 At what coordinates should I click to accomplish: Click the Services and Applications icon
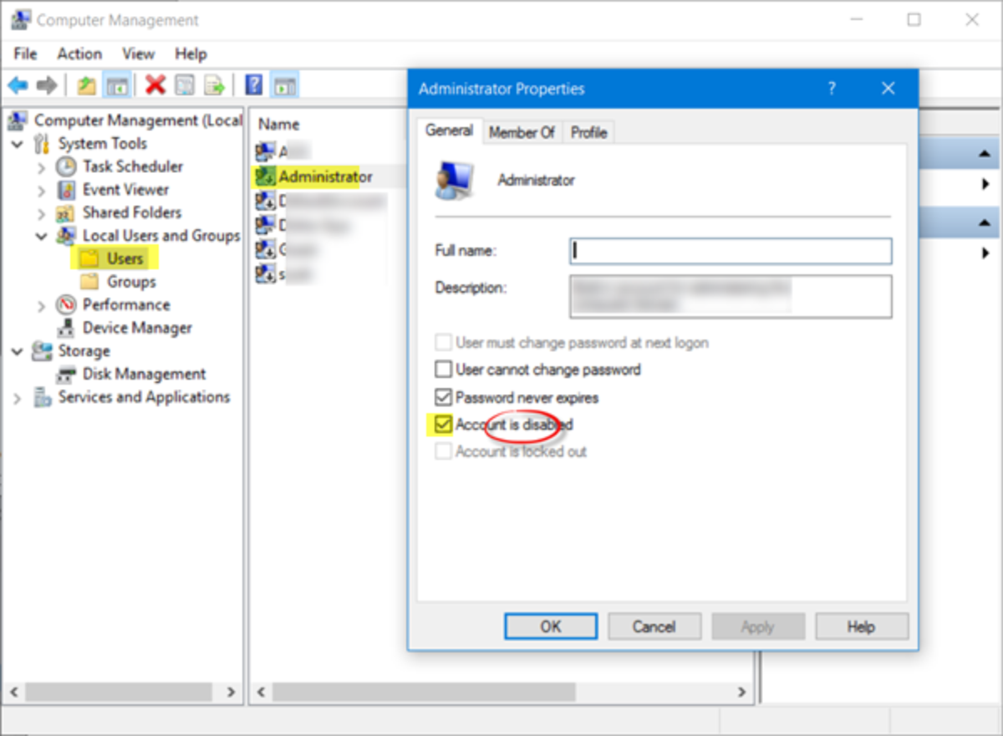(x=42, y=397)
